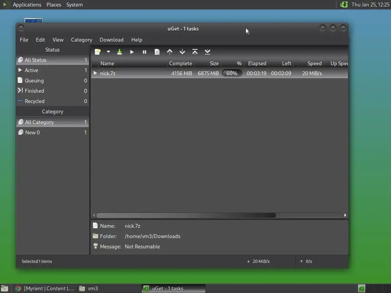Open the System menu in top panel
Screen dimensions: 391x293
point(74,5)
